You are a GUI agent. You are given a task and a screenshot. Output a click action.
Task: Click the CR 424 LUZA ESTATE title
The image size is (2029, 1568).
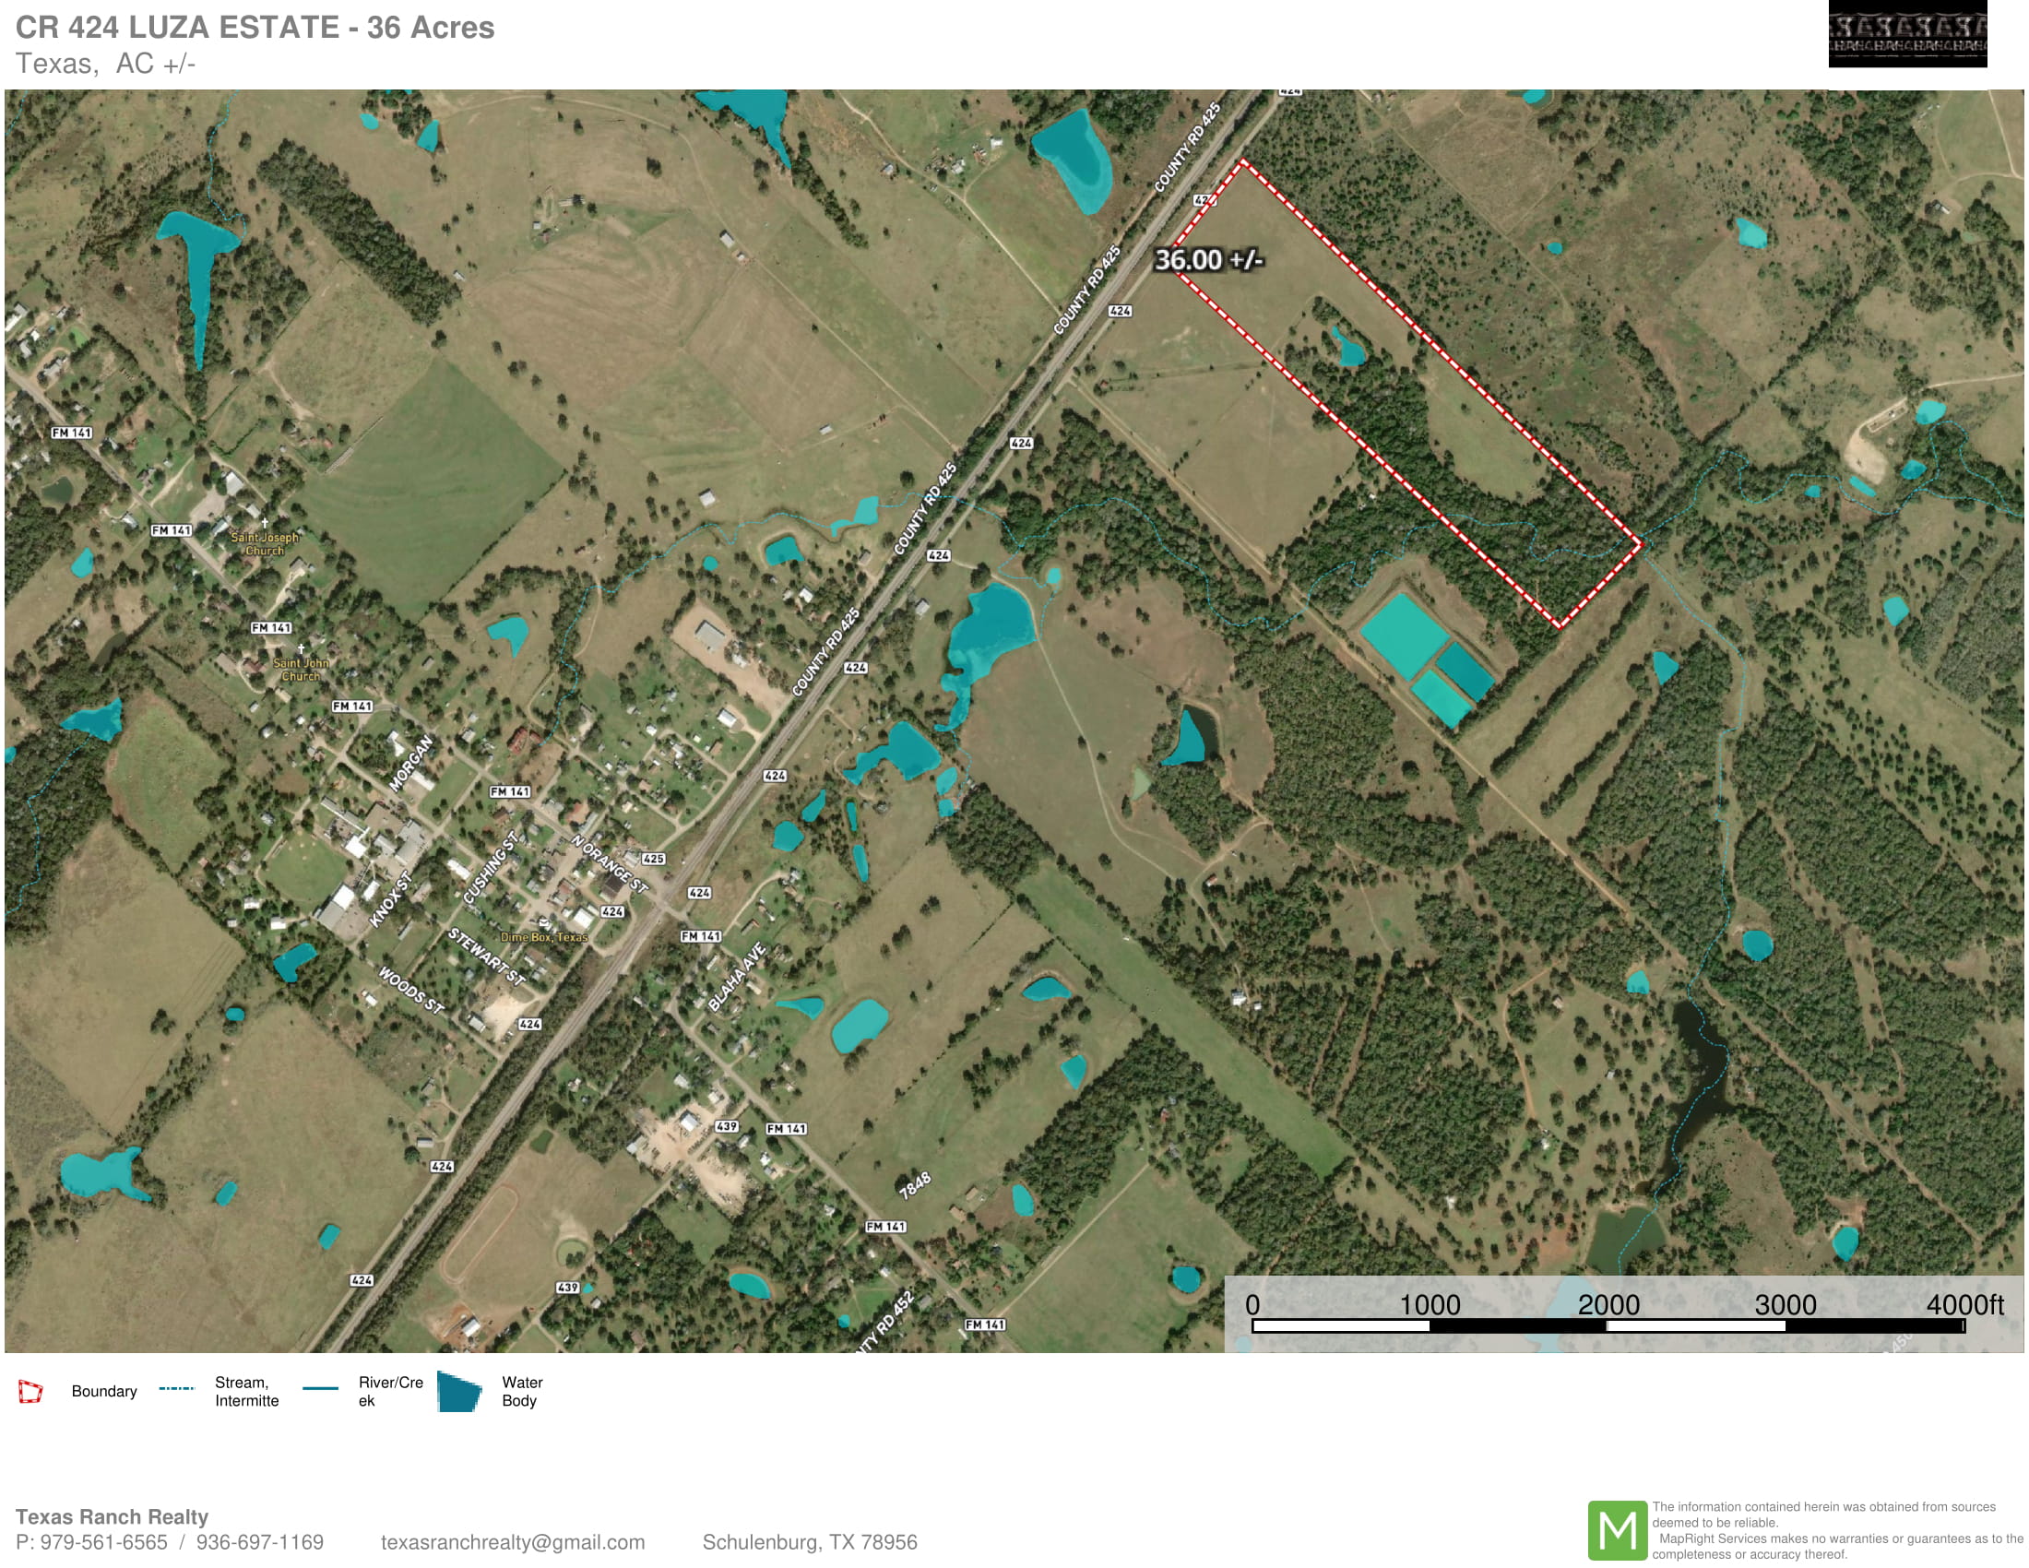(x=255, y=27)
